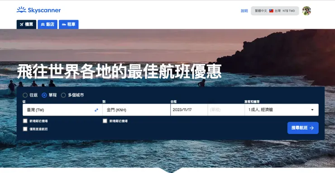This screenshot has width=335, height=173.
Task: Tick nearby airports under destination 金門
Action: (105, 121)
